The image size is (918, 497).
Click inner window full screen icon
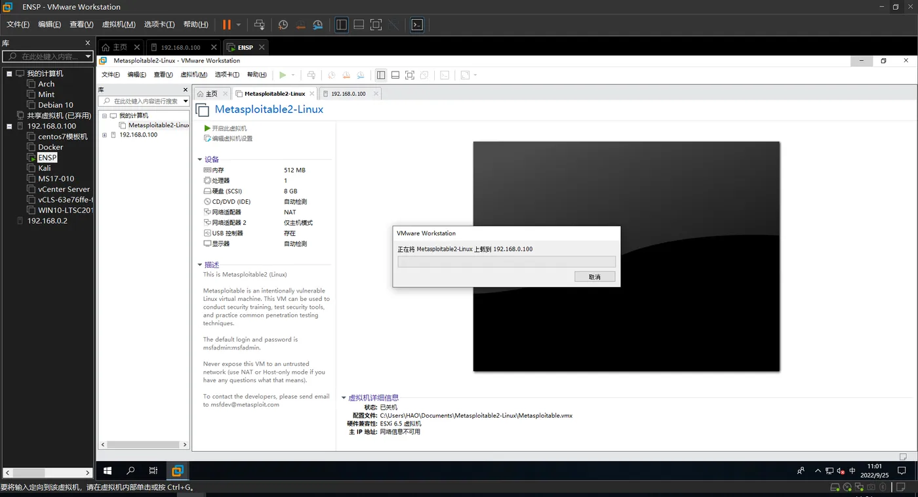pos(410,75)
